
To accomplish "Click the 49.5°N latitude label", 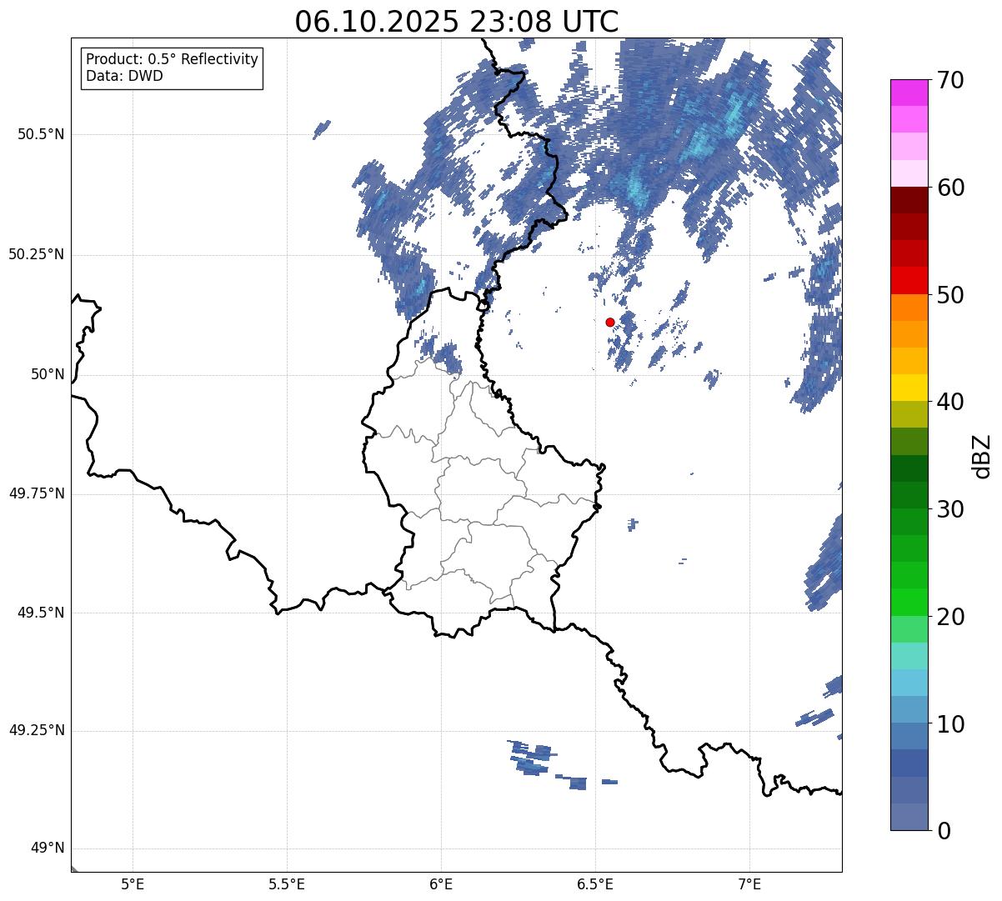I will (x=41, y=613).
